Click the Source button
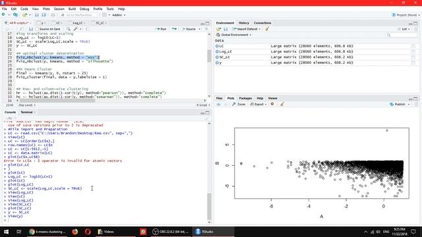422x237 pixels. click(189, 29)
